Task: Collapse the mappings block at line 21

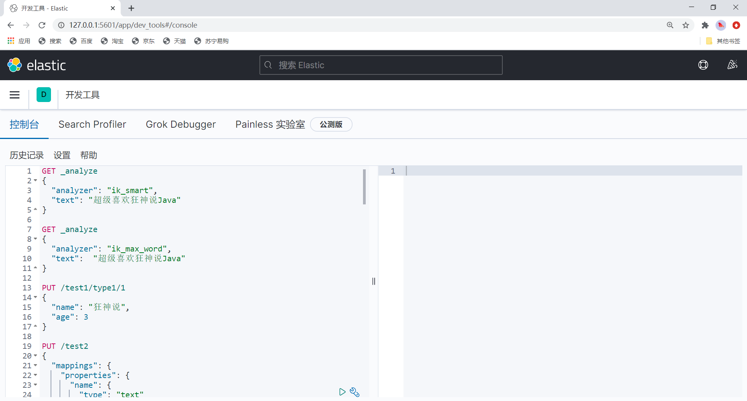Action: click(35, 366)
